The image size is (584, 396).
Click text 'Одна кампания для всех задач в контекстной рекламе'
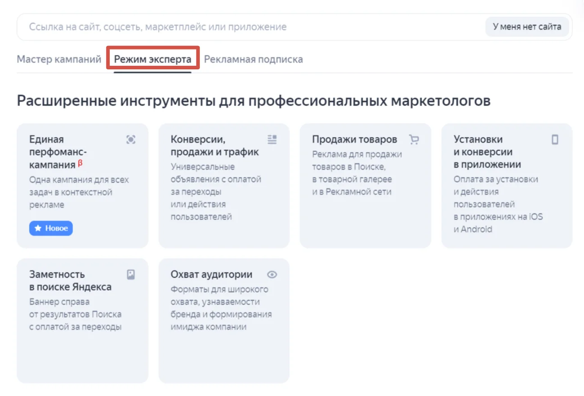(79, 192)
